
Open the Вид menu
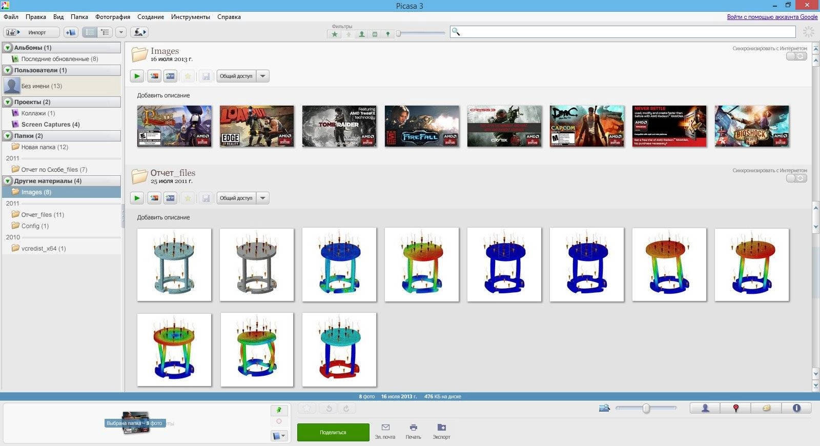pyautogui.click(x=58, y=17)
